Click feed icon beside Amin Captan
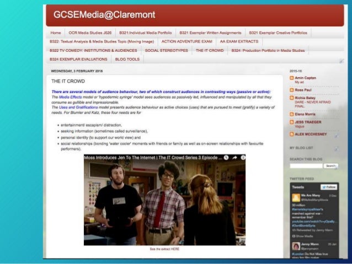Viewport: 352px width, 264px height. [292, 78]
